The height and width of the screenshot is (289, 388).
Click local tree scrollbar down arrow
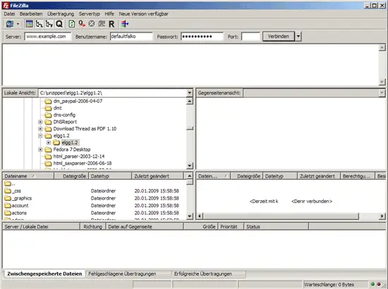(x=190, y=166)
